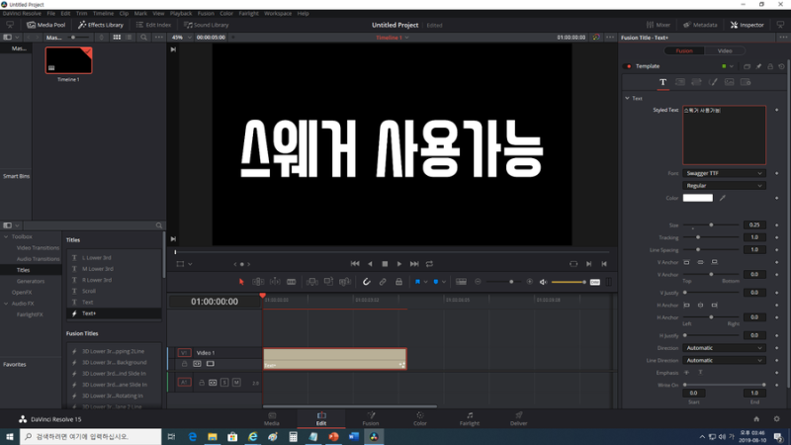Select the Timeline 1 thumbnail
Viewport: 791px width, 445px height.
coord(68,60)
